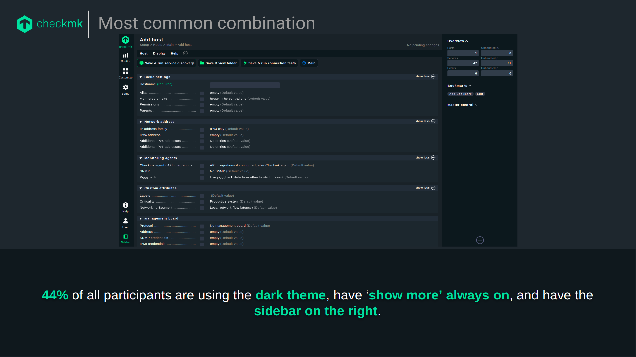Click the Hostname input field
Image resolution: width=636 pixels, height=357 pixels.
coord(245,85)
